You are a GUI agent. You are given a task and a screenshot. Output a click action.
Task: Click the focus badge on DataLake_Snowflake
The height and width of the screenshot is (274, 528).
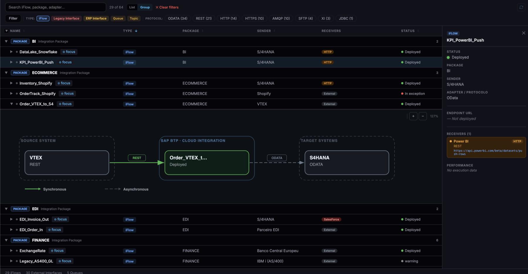tap(69, 52)
